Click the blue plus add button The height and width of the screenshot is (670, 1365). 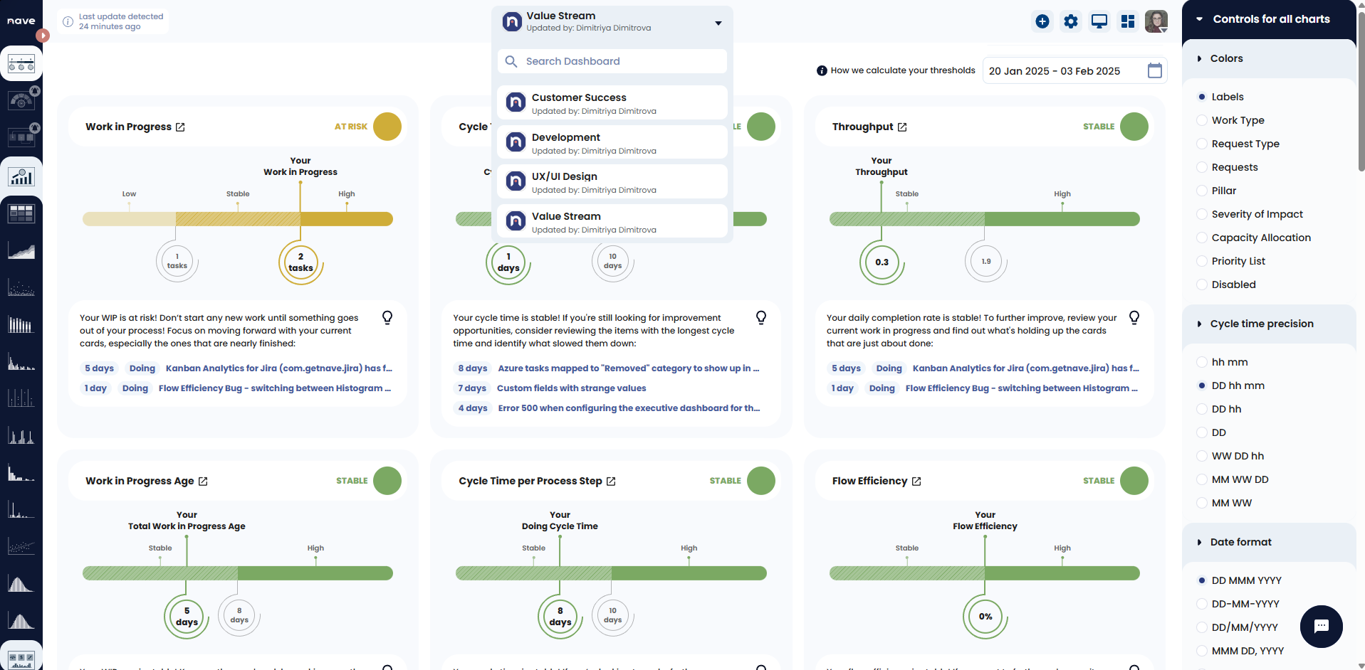1042,21
